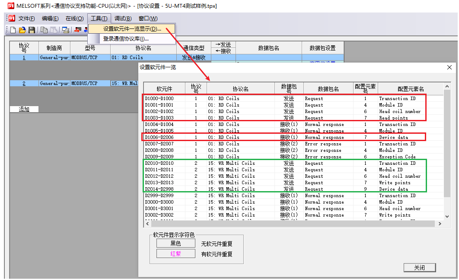This screenshot has width=459, height=280.
Task: Create a new protocol setting file
Action: click(12, 30)
